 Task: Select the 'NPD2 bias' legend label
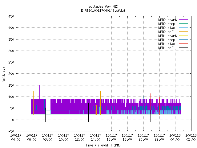point(167,28)
